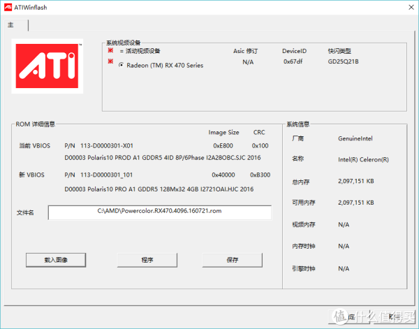Click the red legend marker next to 活动视频设备

110,50
